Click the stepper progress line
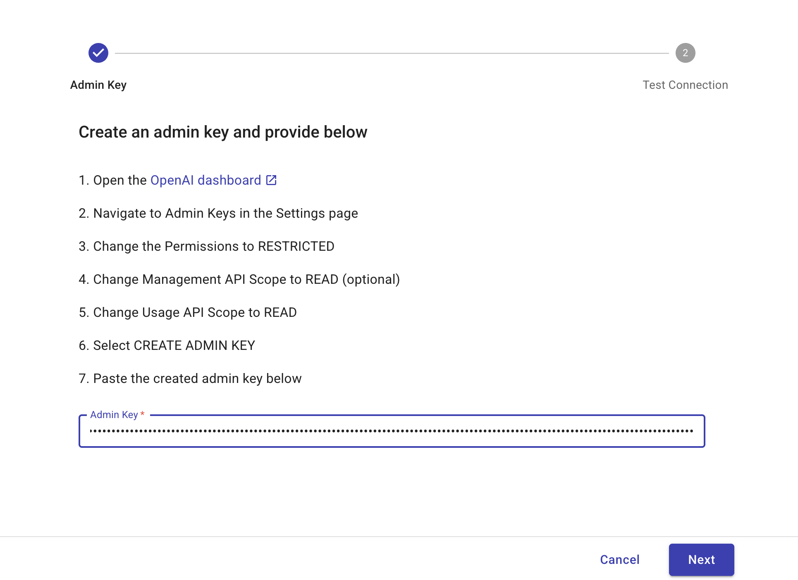 [393, 52]
